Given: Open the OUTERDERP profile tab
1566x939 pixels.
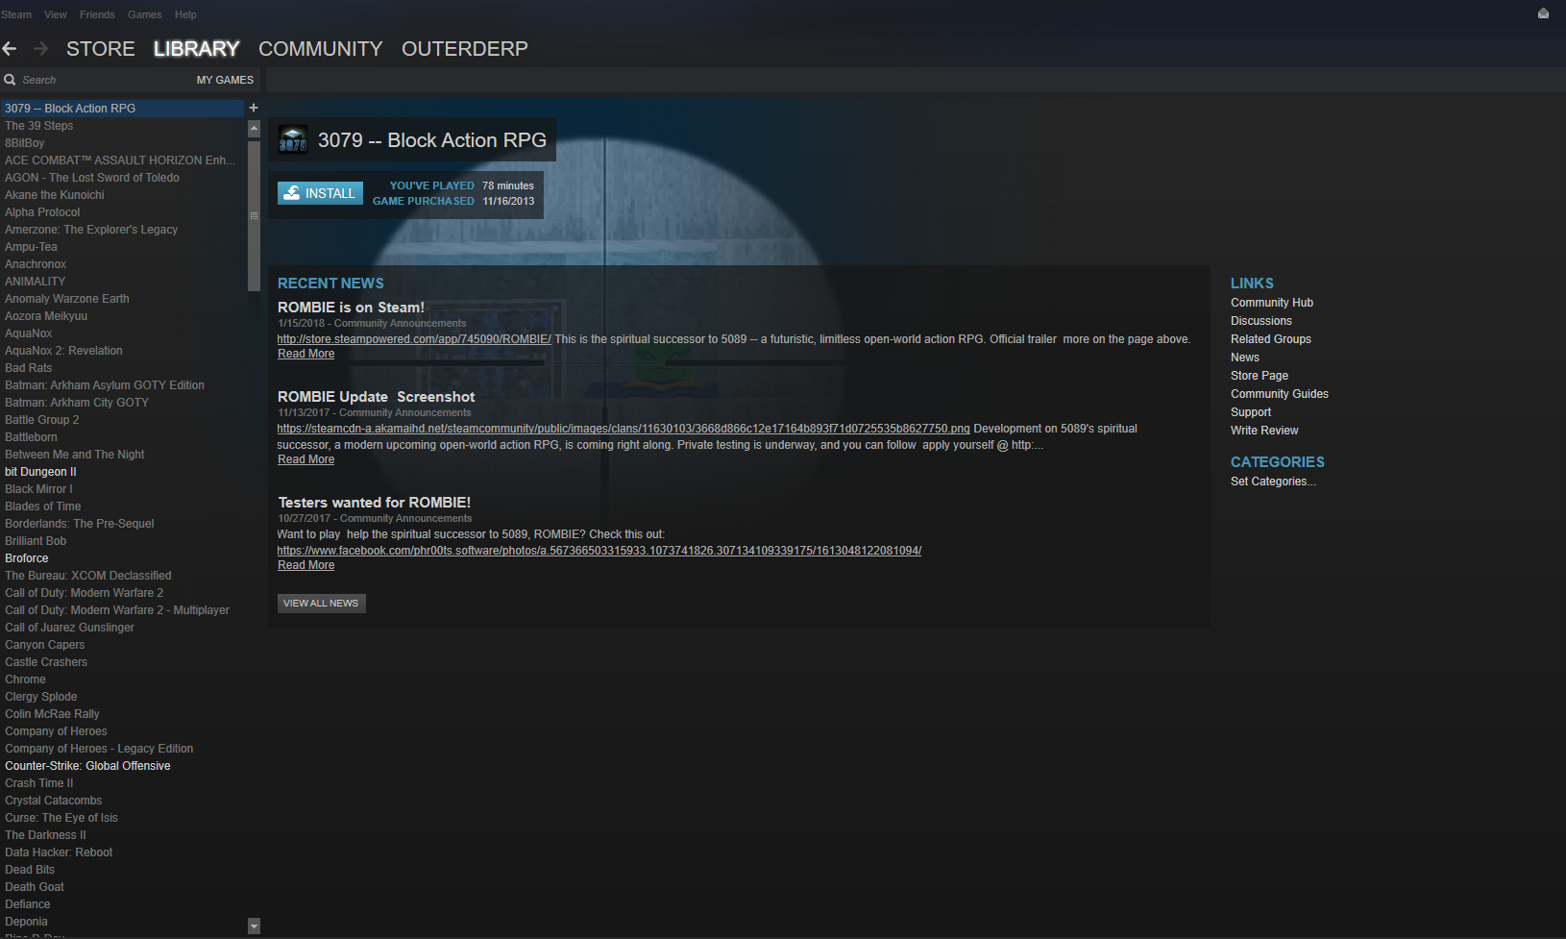Looking at the screenshot, I should point(465,49).
